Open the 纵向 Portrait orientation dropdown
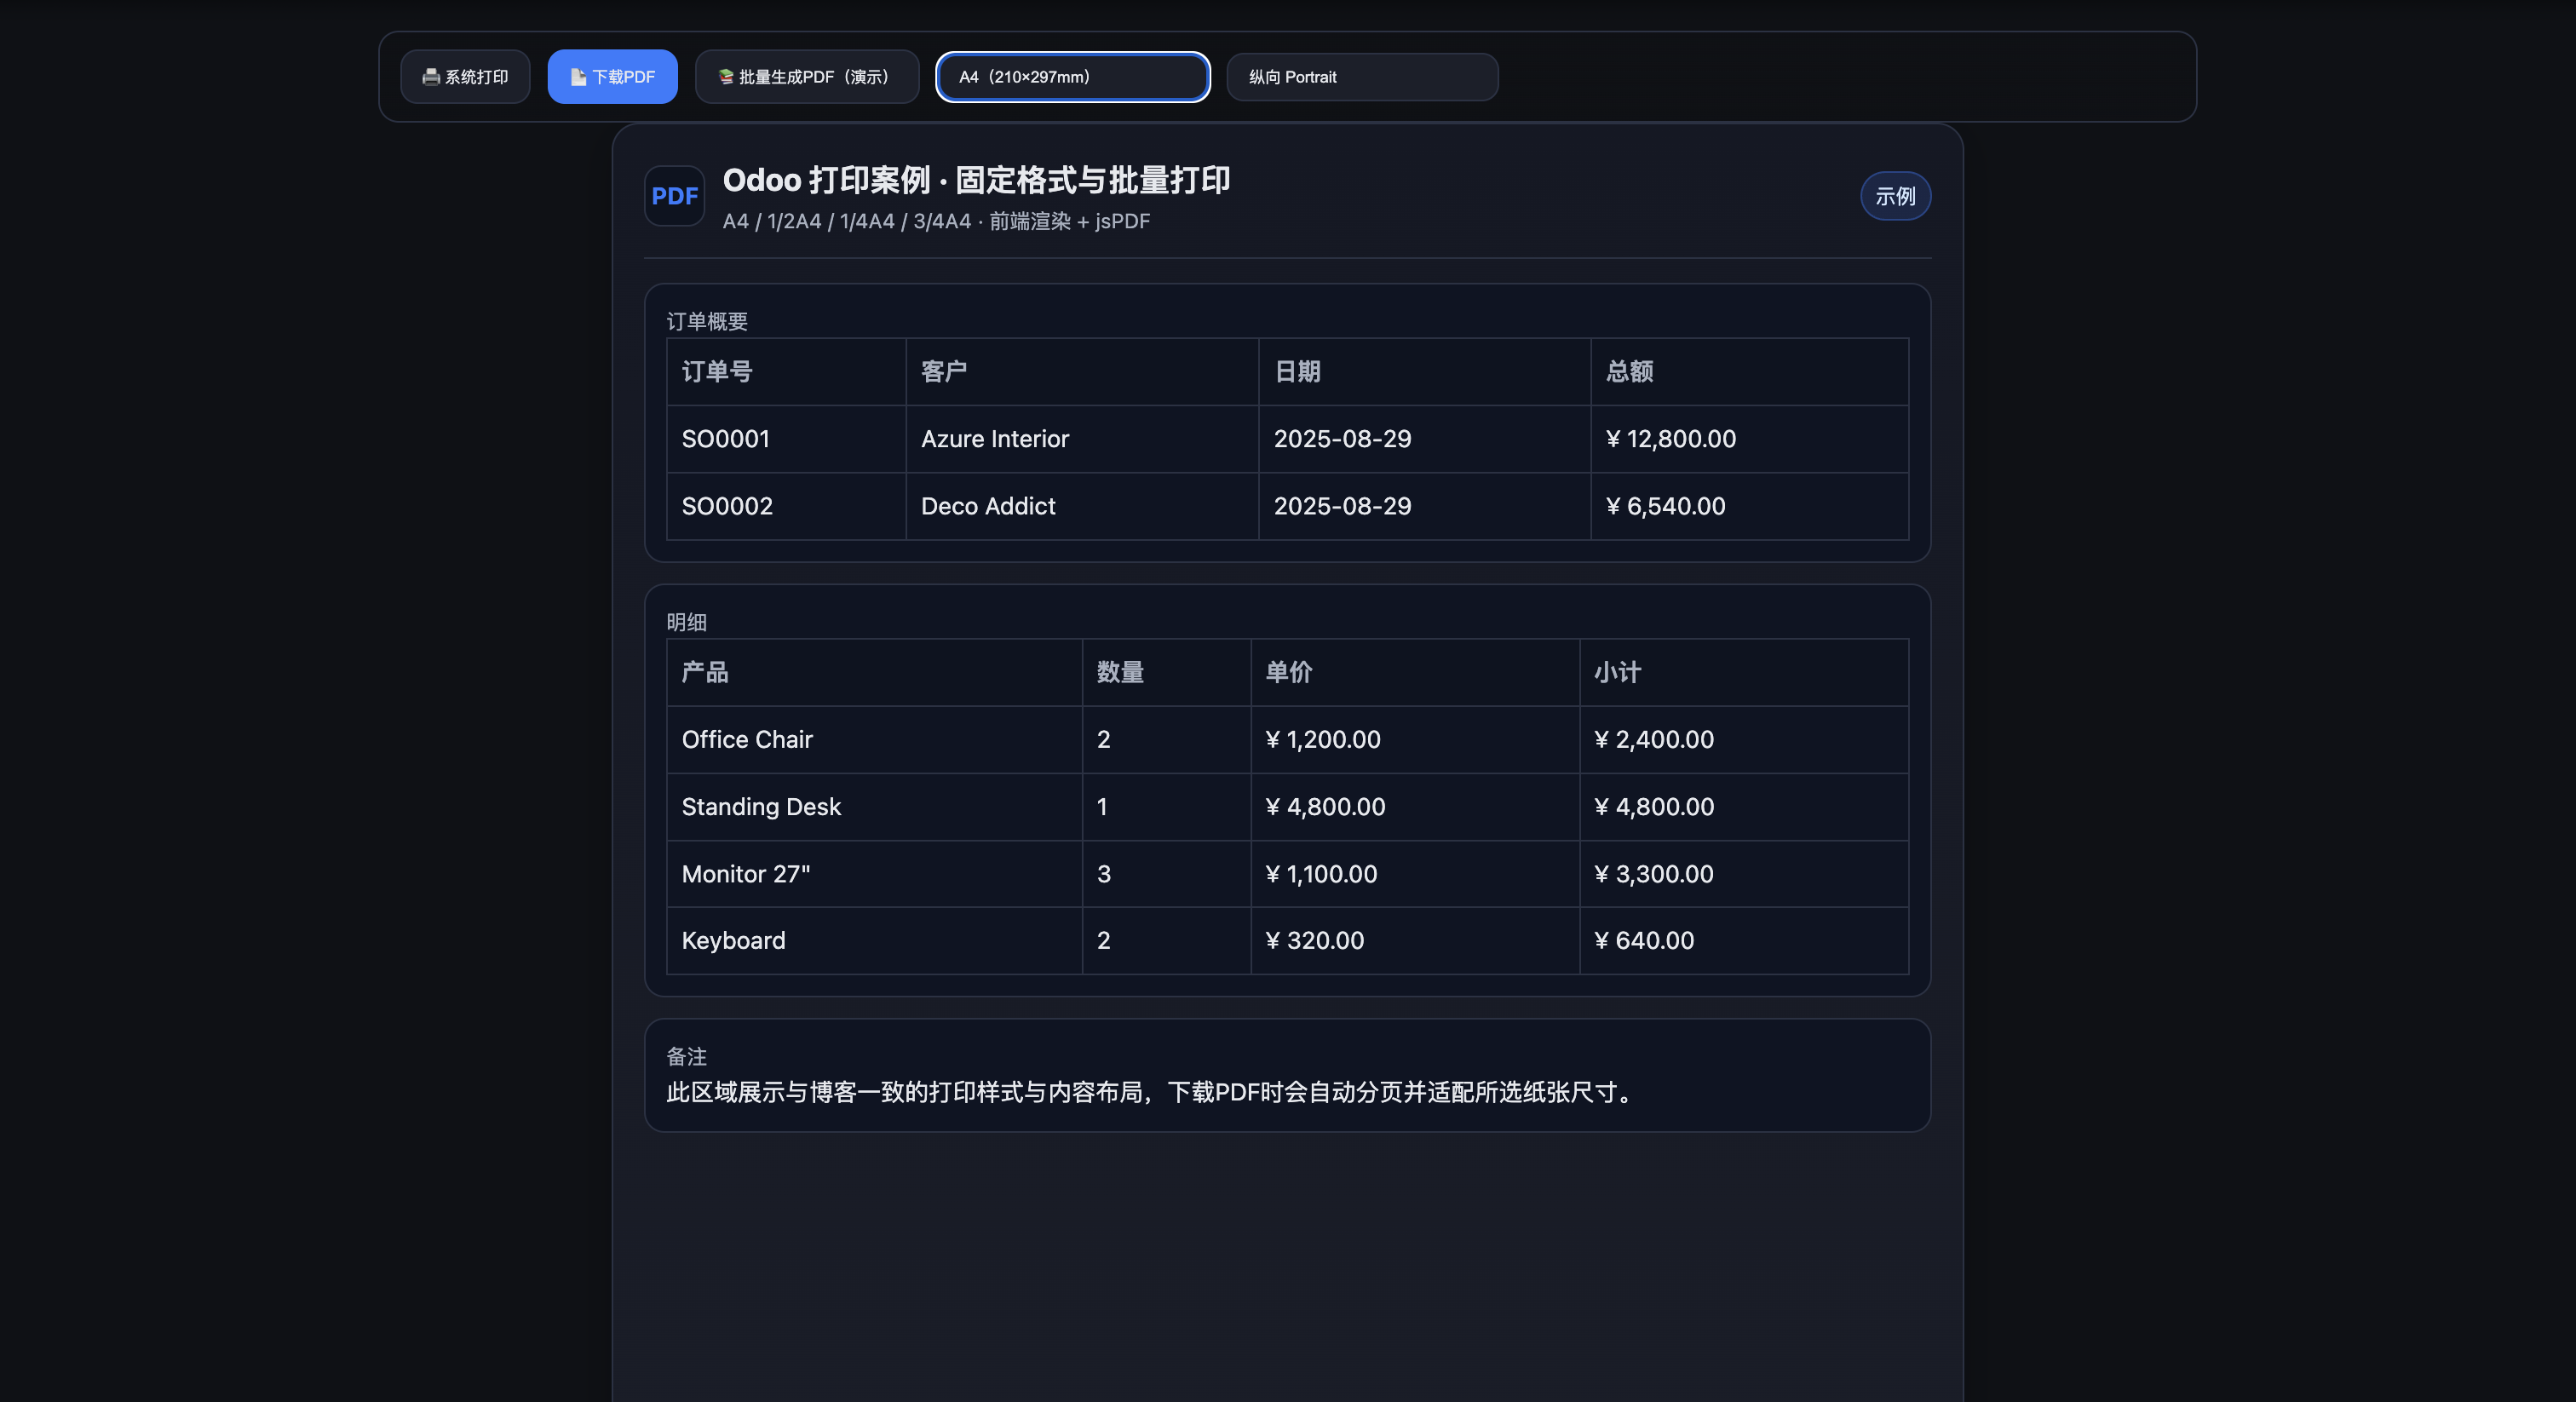Screen dimensions: 2576x1402 (1361, 77)
